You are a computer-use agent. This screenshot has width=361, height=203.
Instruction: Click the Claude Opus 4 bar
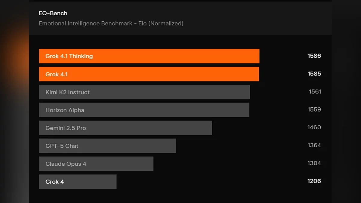pos(96,164)
